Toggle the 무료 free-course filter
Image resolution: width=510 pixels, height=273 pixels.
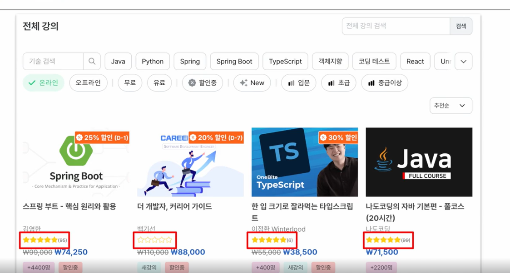130,83
